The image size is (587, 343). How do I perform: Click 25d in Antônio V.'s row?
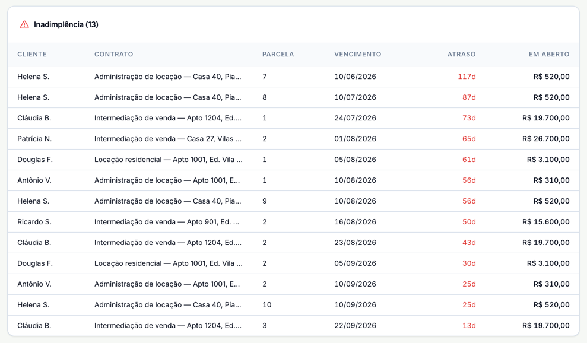click(x=469, y=284)
